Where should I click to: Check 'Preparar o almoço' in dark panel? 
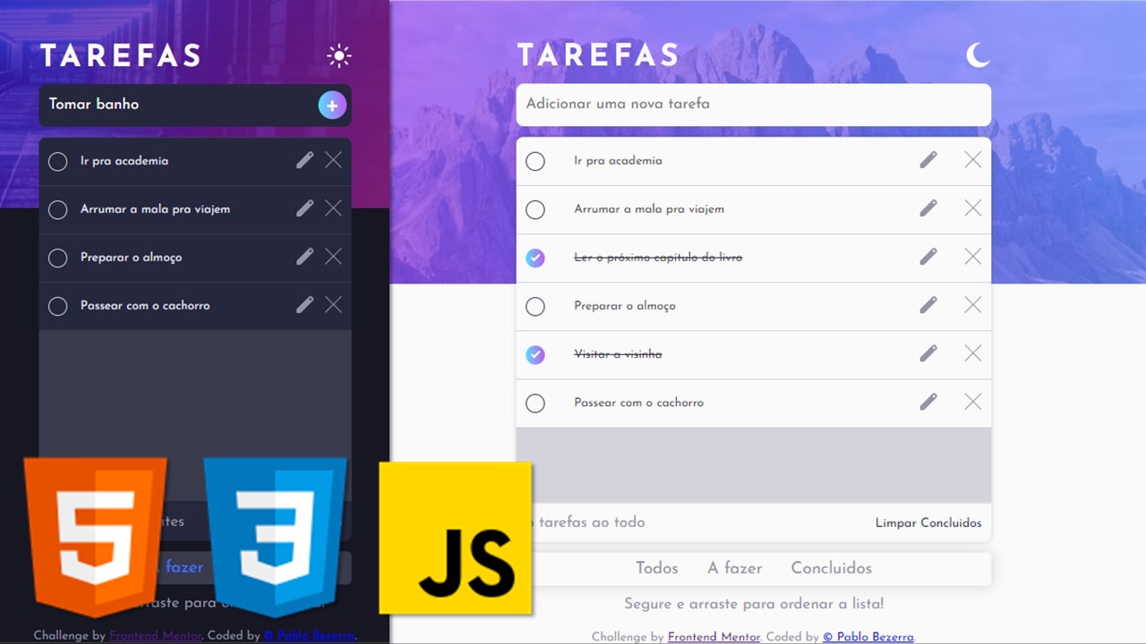coord(57,258)
